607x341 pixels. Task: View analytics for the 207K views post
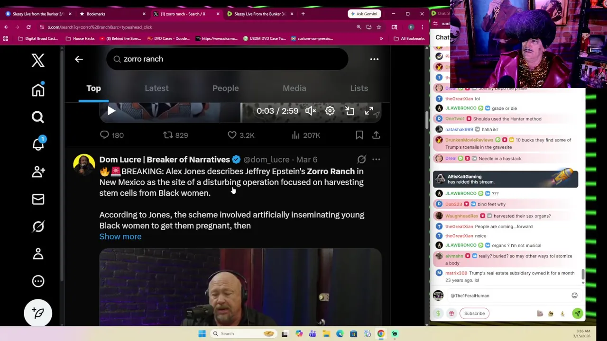(x=305, y=135)
